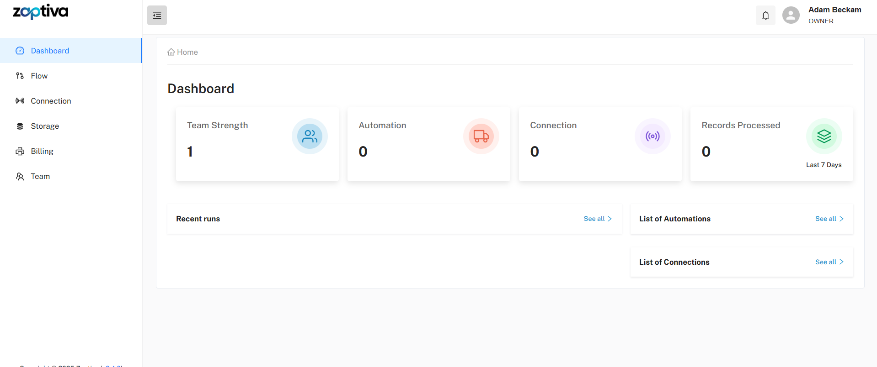Open the user avatar profile icon
877x367 pixels.
[x=791, y=16]
